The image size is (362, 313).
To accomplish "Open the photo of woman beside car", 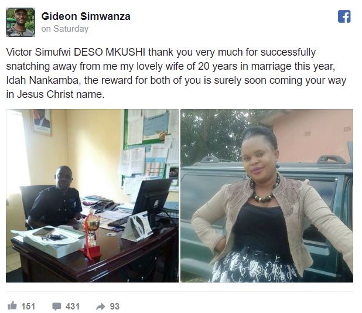I will (267, 196).
